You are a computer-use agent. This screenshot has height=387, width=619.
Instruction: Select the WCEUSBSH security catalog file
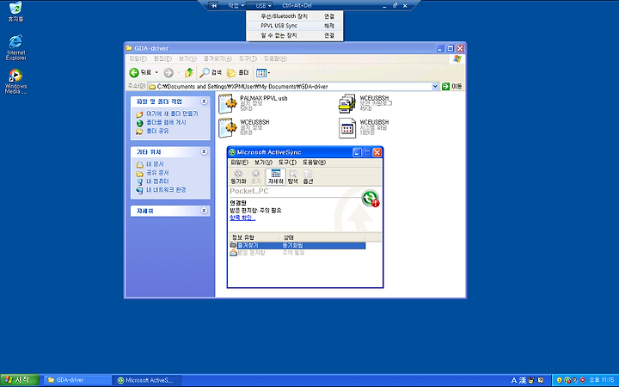pos(365,103)
